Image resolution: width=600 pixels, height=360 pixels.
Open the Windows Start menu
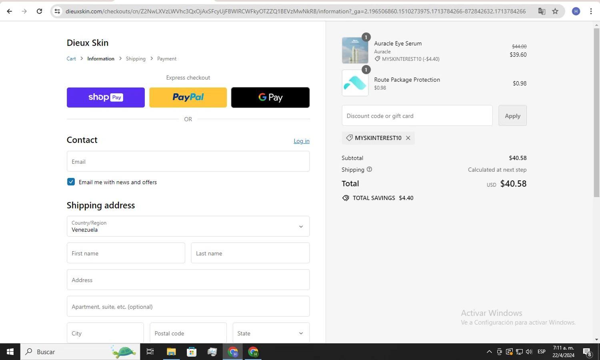[9, 352]
